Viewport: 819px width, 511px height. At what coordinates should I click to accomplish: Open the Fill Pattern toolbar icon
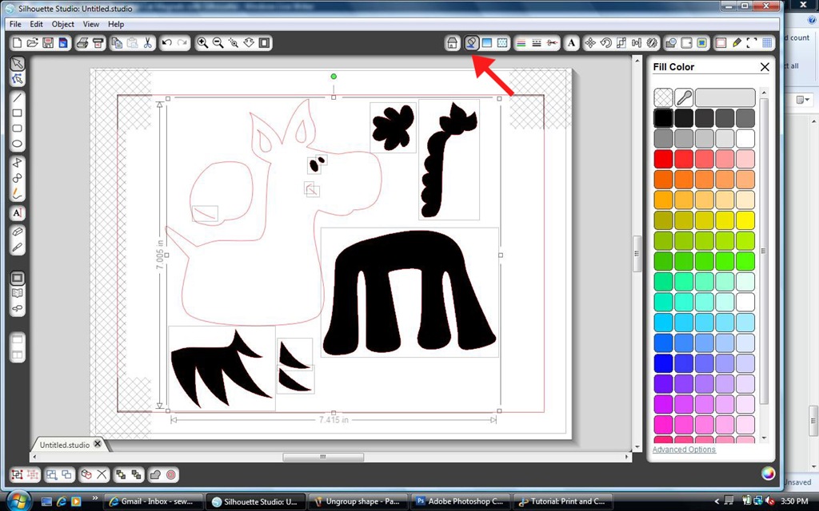[502, 43]
